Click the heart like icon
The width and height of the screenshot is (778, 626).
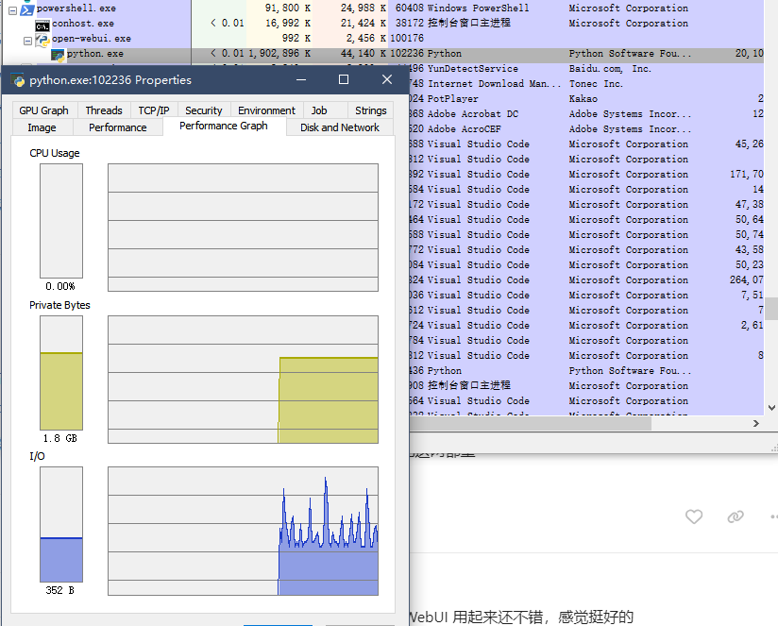click(x=694, y=516)
